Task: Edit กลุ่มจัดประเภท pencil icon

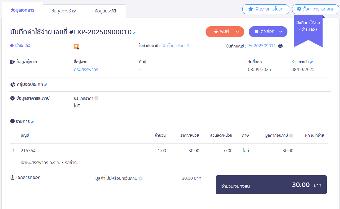Action: coord(46,85)
